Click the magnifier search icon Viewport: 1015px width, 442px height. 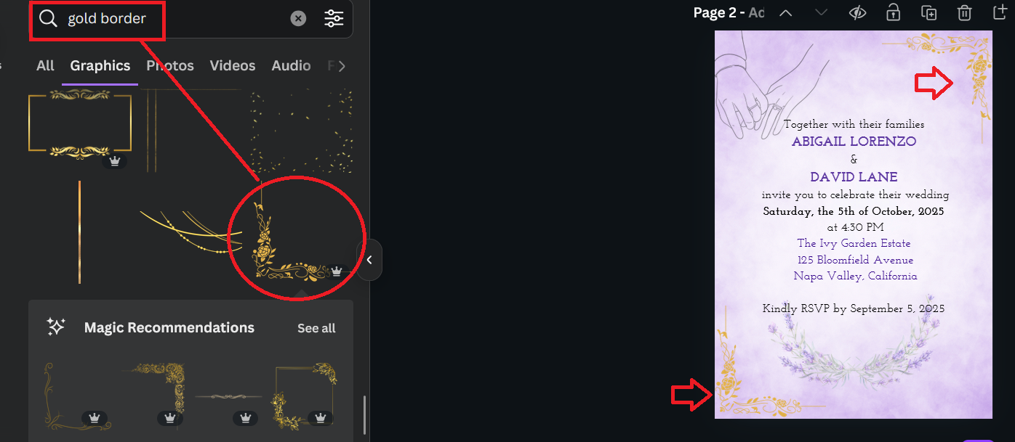[x=48, y=19]
